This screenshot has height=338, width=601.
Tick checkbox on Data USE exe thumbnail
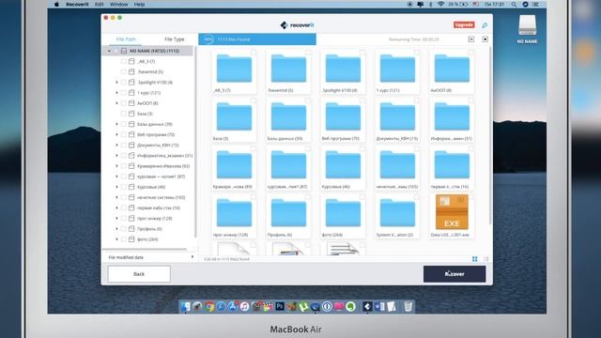tap(471, 197)
